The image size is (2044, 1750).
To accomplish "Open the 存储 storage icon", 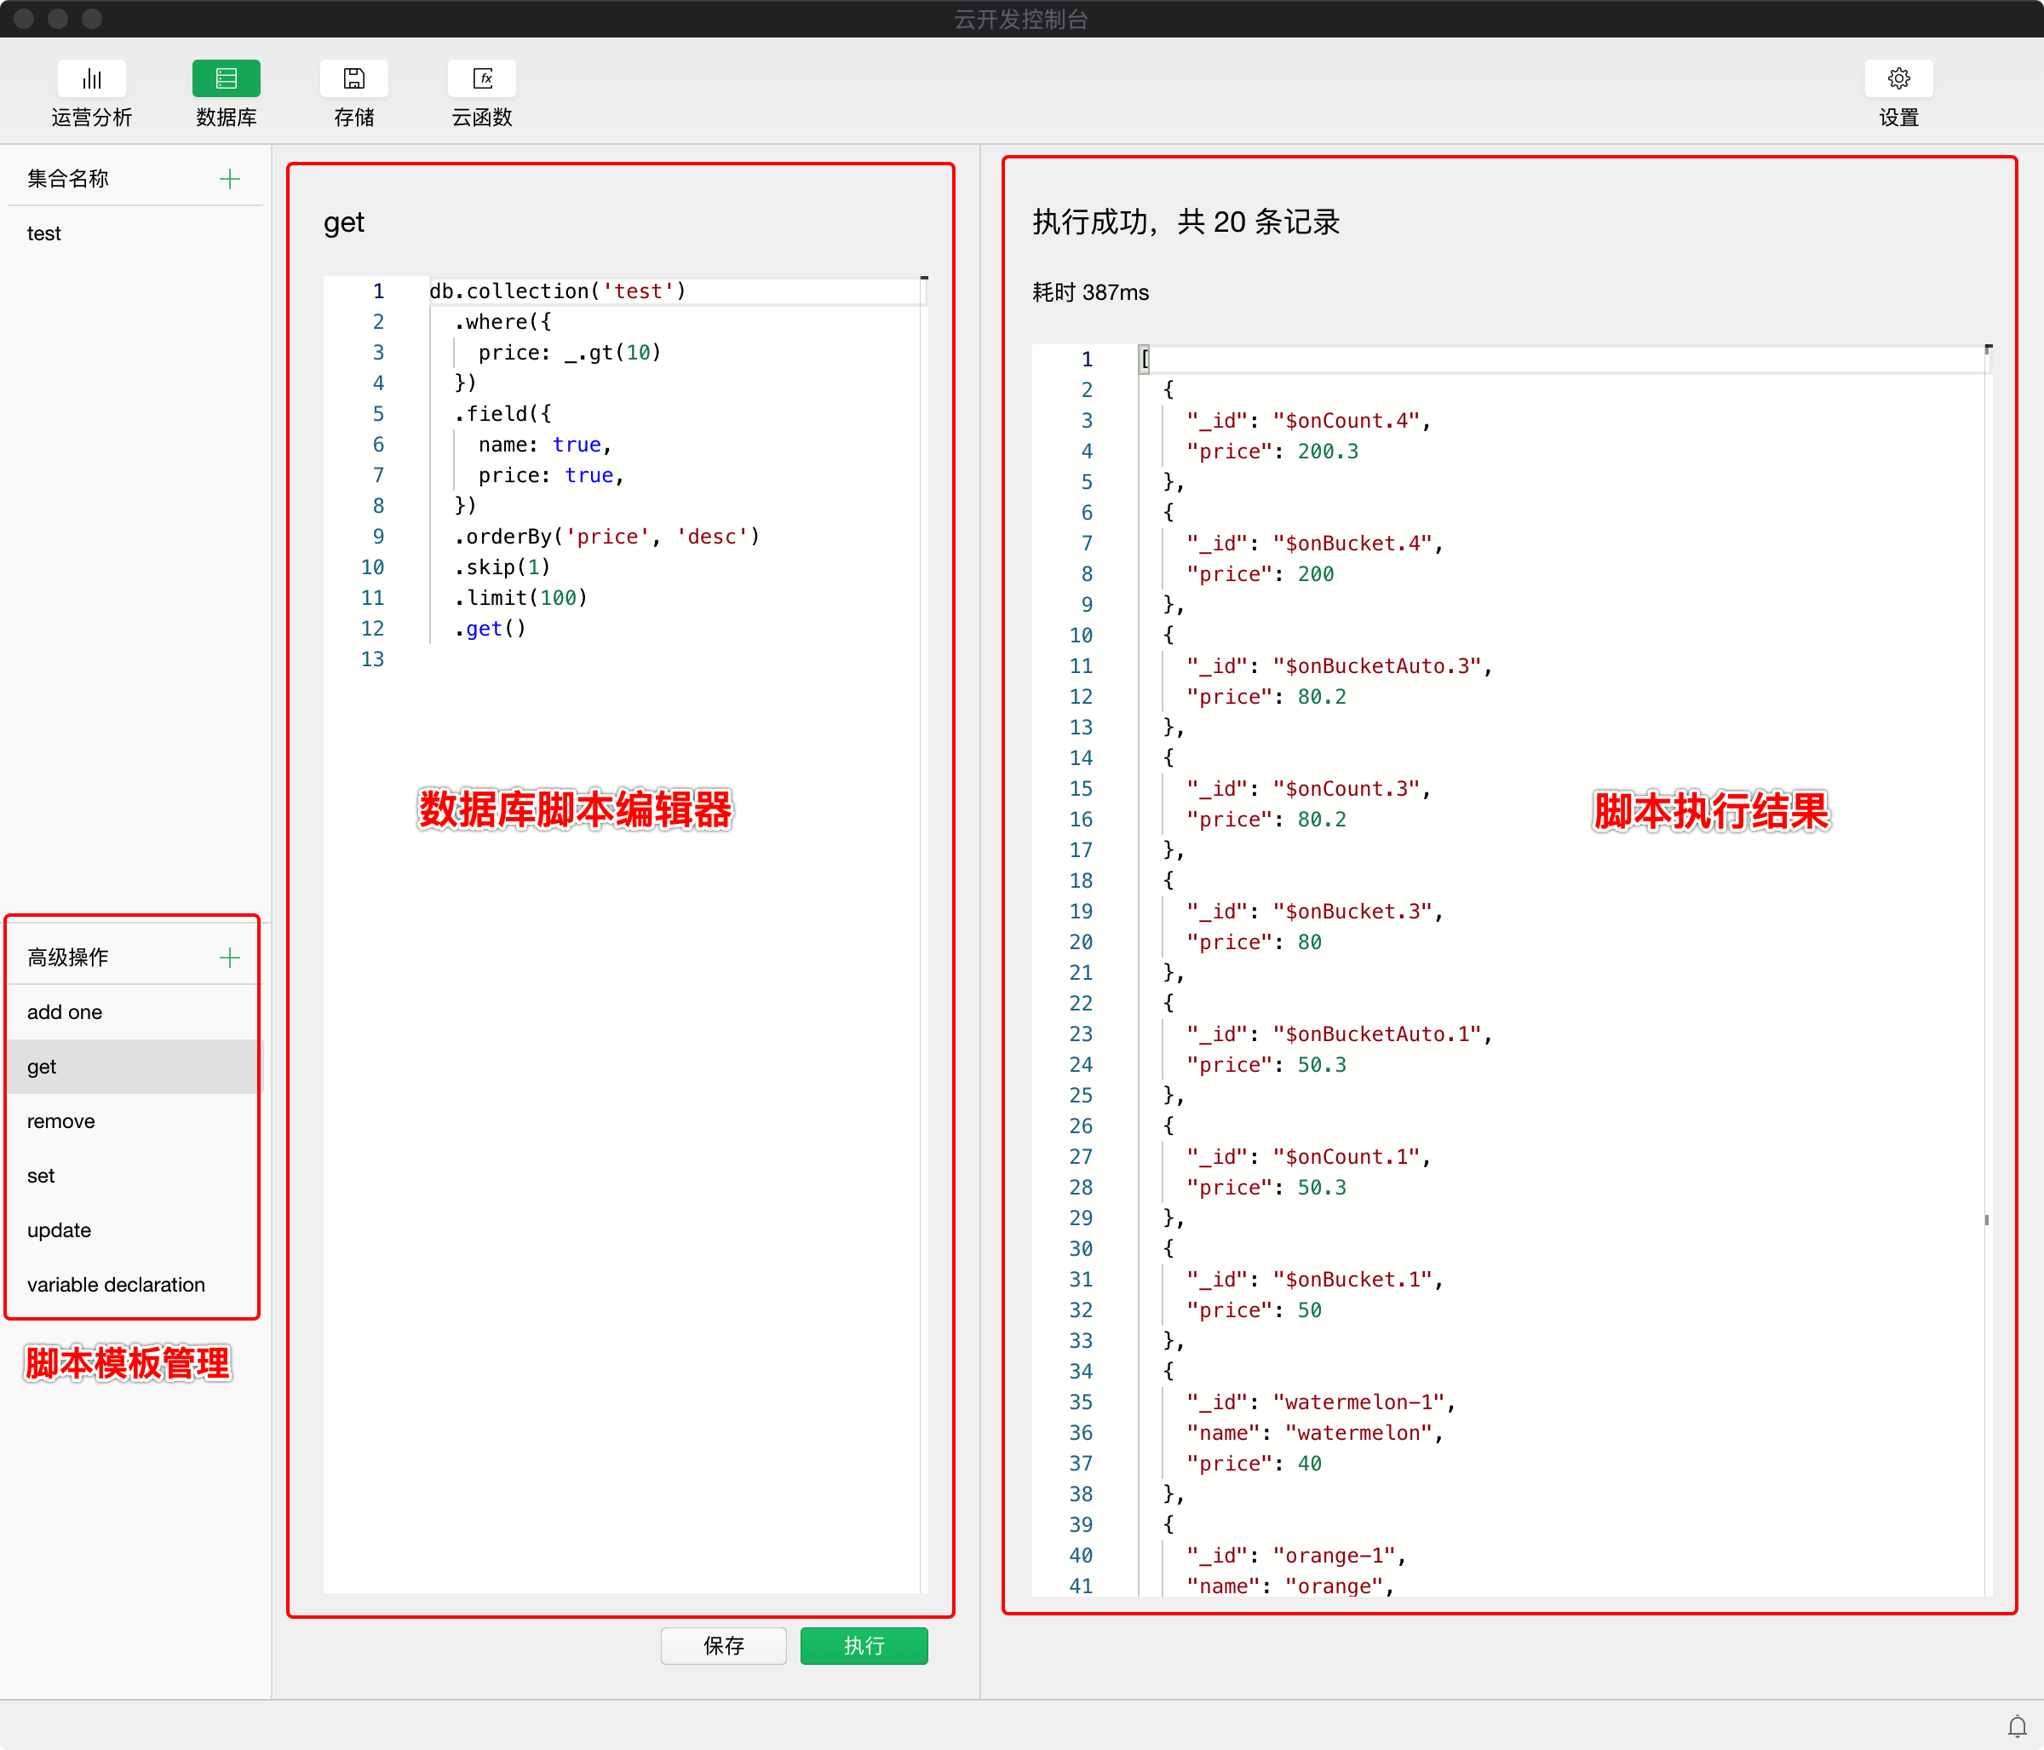I will 353,79.
